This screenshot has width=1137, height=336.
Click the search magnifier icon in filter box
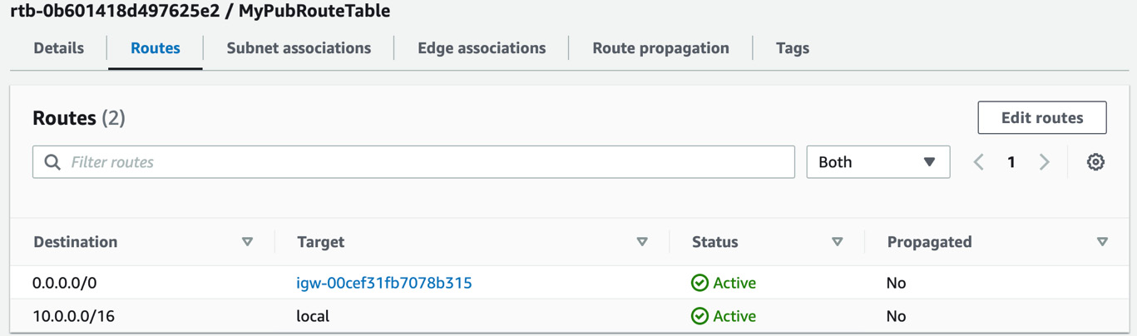[x=52, y=162]
